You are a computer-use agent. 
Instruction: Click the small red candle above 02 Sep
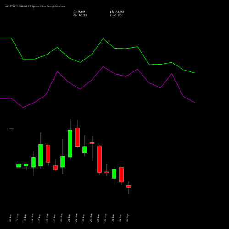[x=129, y=186]
